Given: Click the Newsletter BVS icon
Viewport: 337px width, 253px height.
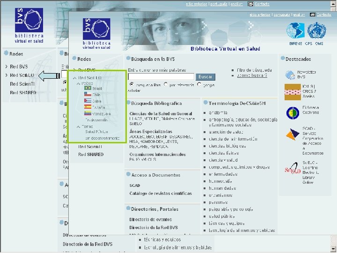Looking at the screenshot, I should [290, 74].
